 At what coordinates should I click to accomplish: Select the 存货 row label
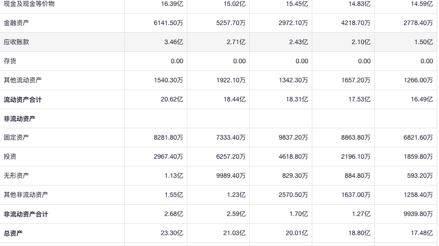click(10, 61)
